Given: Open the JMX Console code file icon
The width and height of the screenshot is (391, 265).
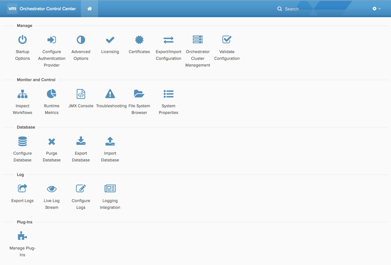Looking at the screenshot, I should [81, 94].
